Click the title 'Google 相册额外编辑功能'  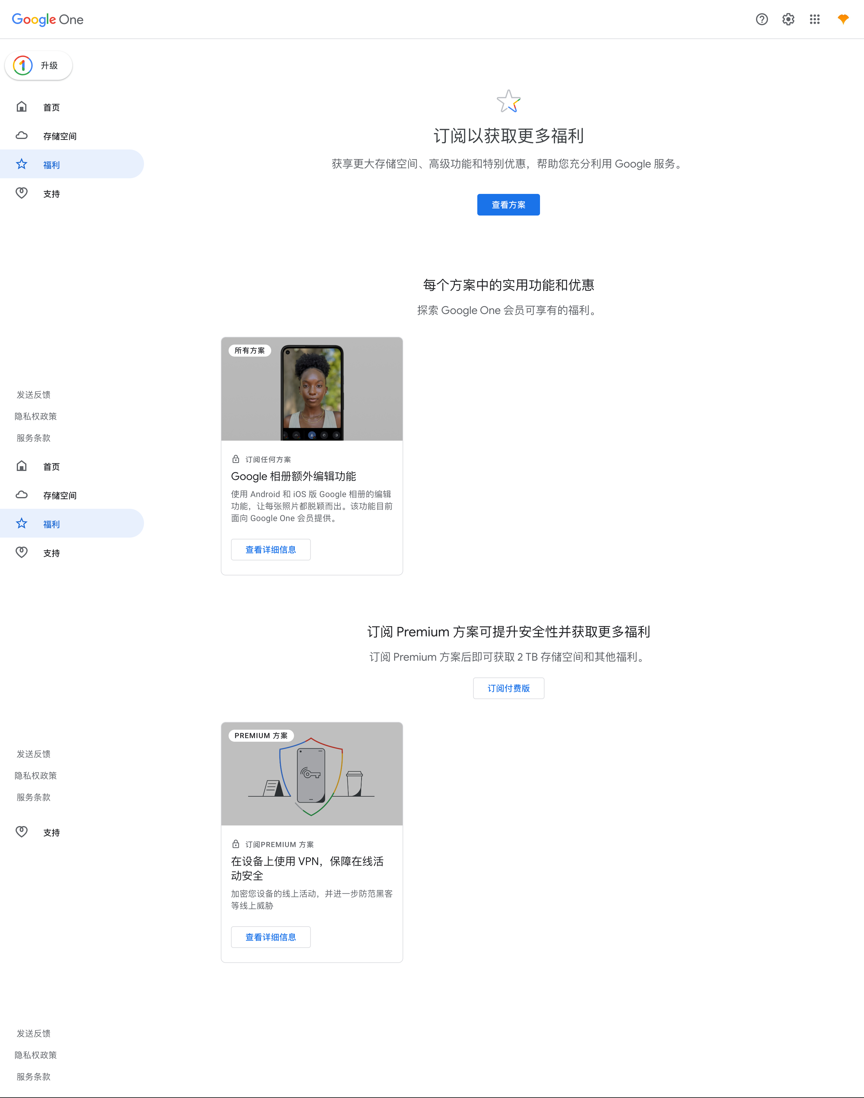coord(293,476)
